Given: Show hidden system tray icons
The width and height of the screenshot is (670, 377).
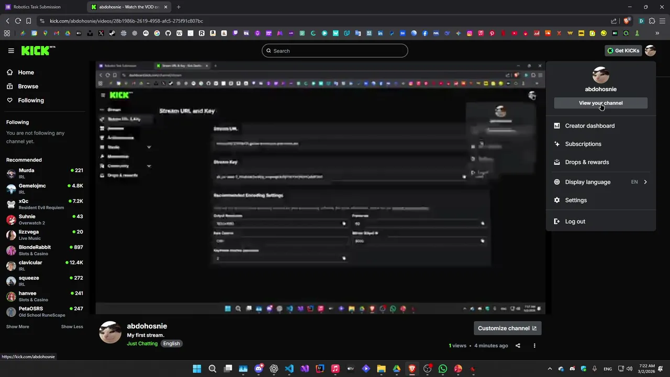Looking at the screenshot, I should [x=550, y=369].
